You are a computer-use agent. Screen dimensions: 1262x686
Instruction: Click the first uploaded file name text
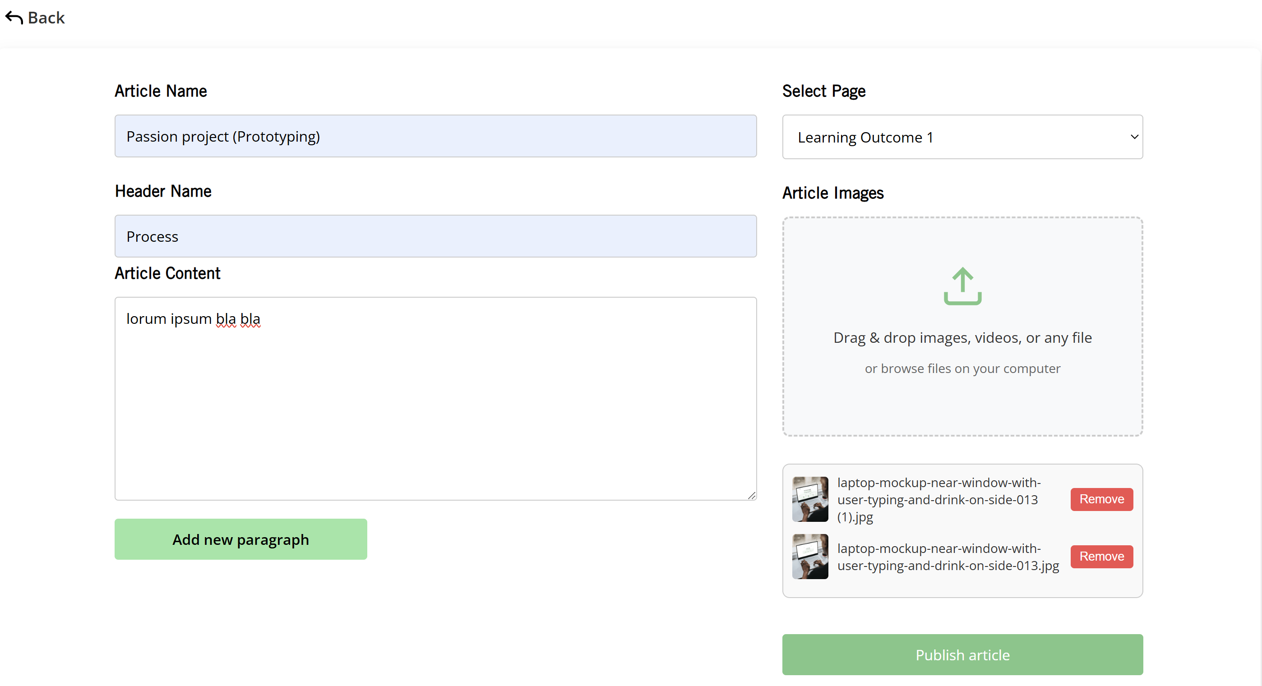tap(938, 499)
